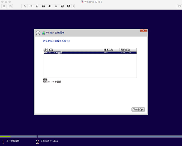Click the network adapter double-arrow icon
Viewport: 182px width, 146px height.
[x=31, y=6]
